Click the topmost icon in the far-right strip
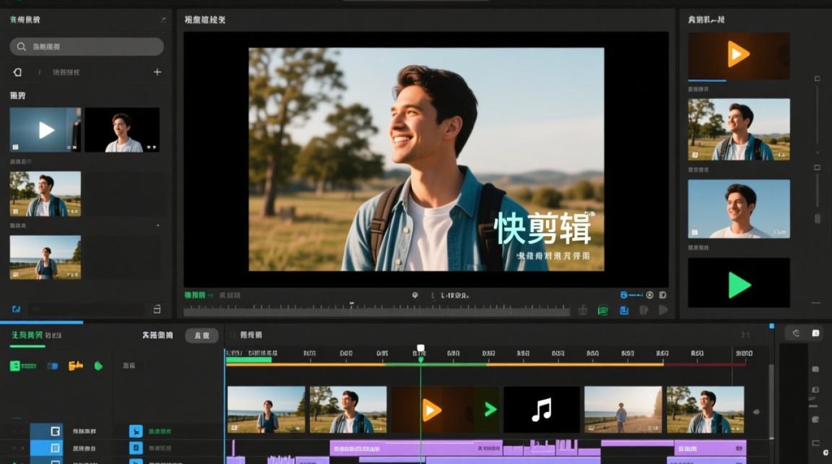Screen dimensions: 832x464 tap(816, 369)
